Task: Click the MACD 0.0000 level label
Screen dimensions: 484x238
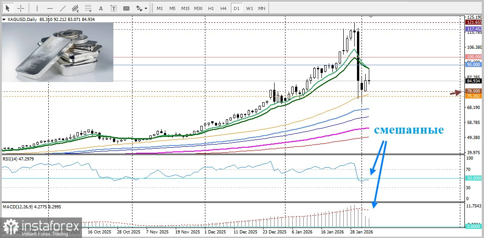Action: pos(474,226)
